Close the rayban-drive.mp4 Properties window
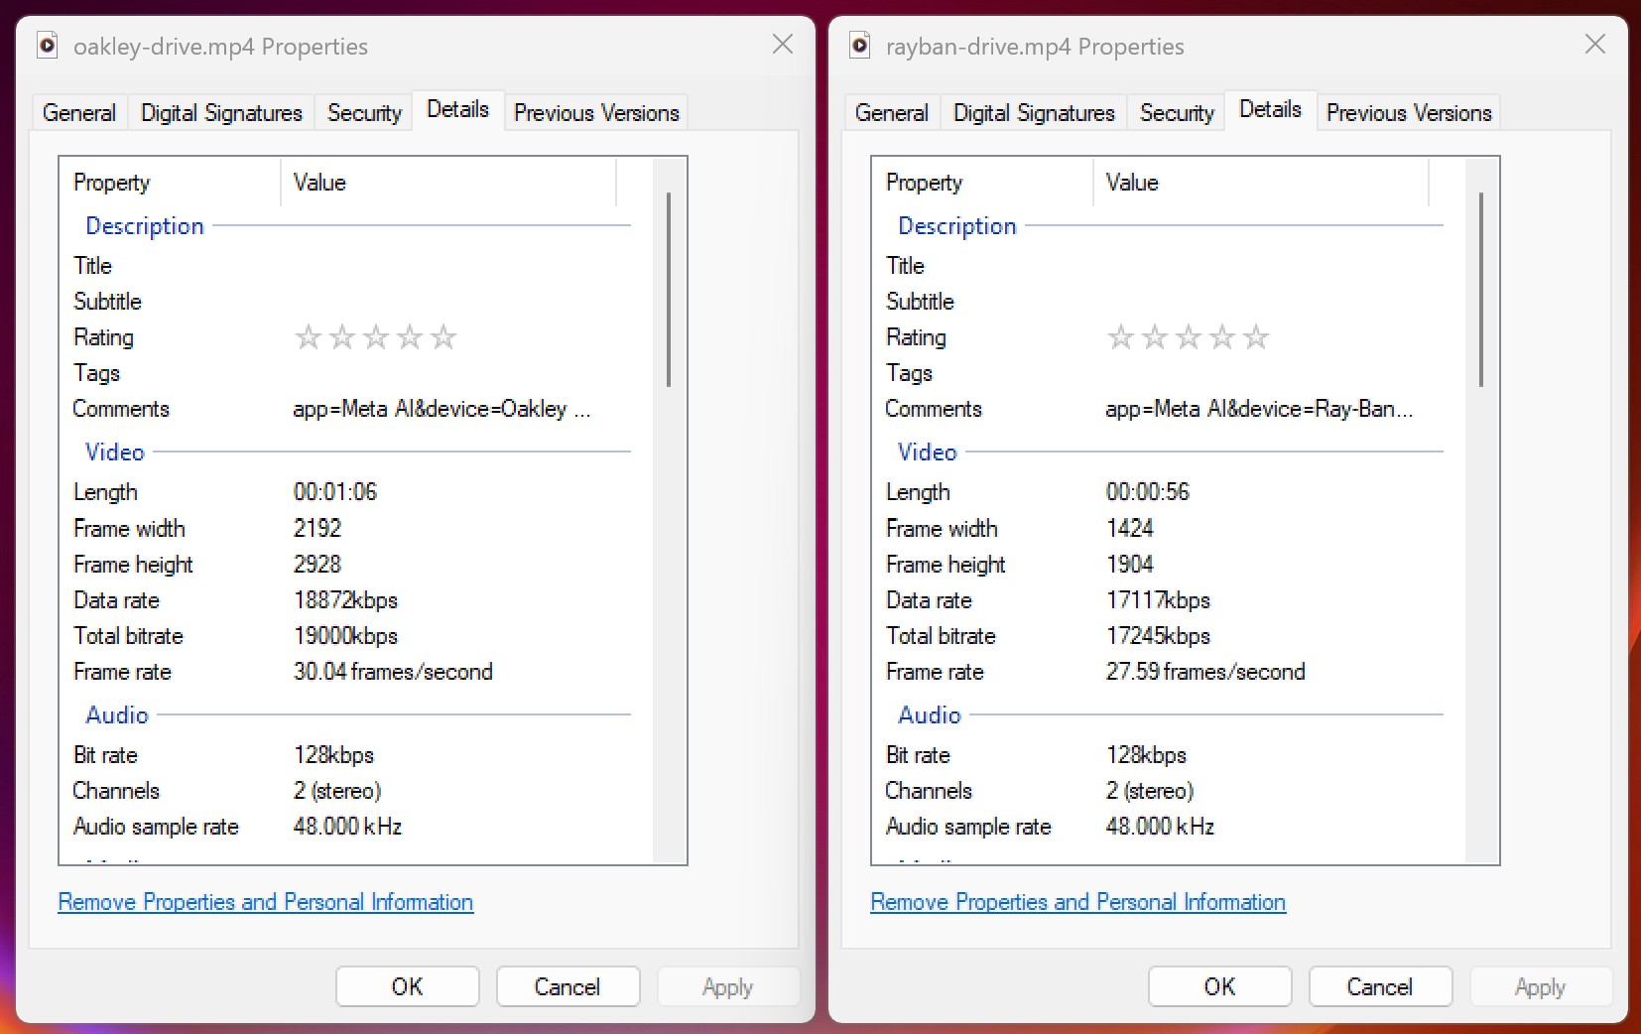The image size is (1641, 1034). (1594, 45)
